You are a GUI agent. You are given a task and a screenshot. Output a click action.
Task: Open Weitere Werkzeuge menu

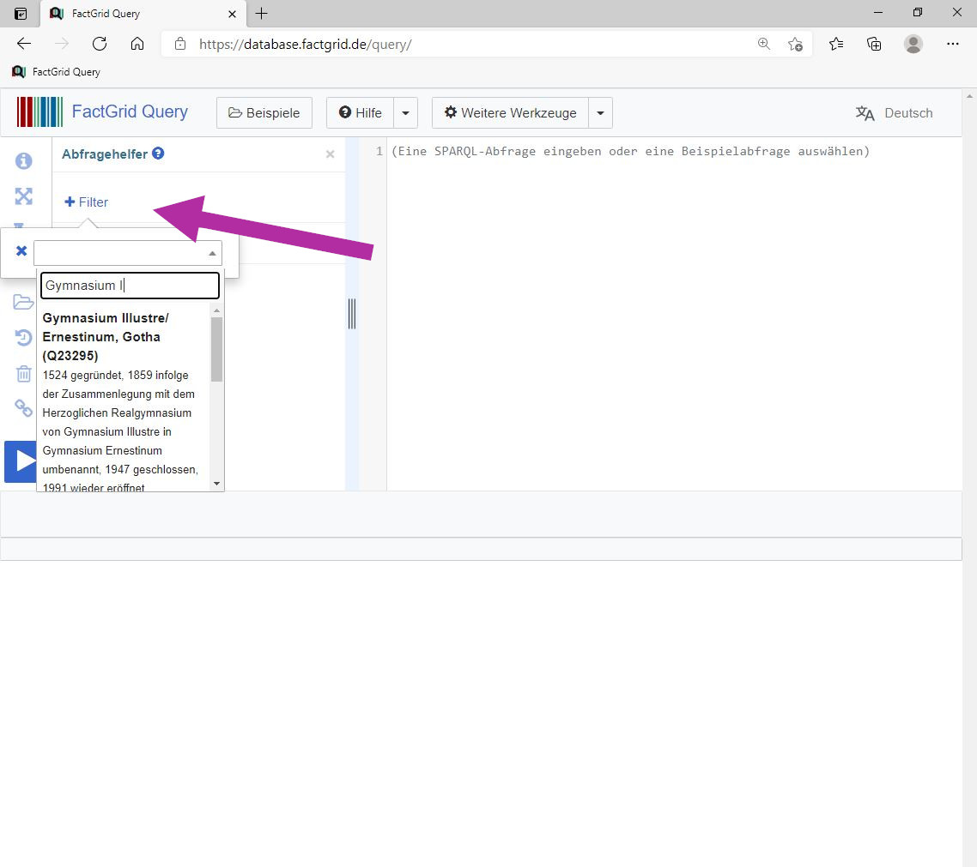coord(510,113)
